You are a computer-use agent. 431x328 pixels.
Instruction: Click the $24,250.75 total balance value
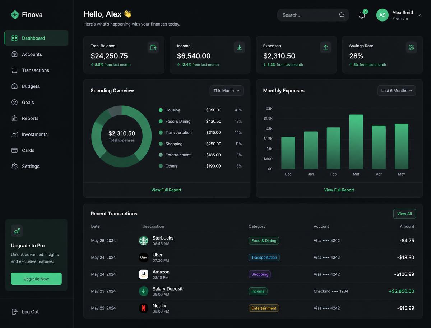pyautogui.click(x=109, y=56)
